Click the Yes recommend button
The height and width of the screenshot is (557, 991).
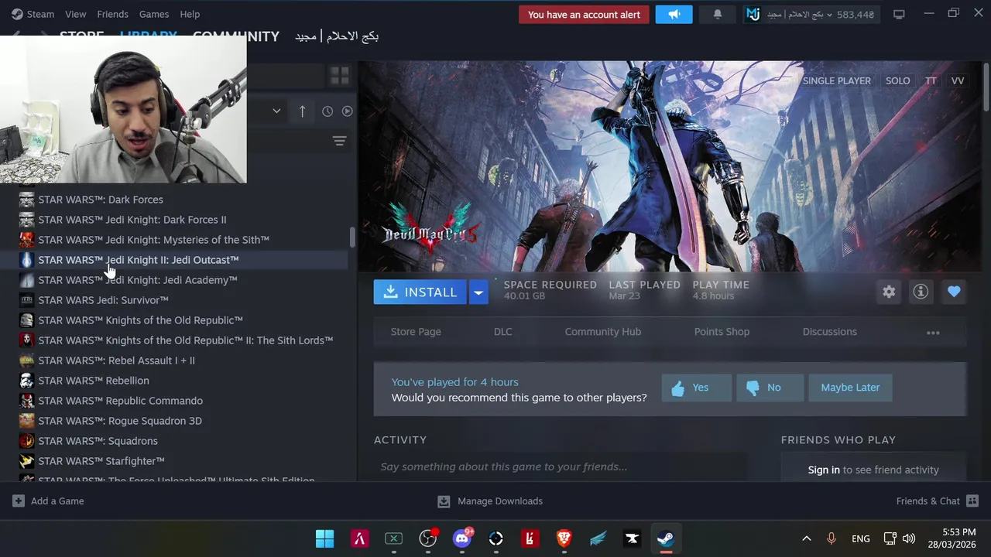pyautogui.click(x=696, y=388)
